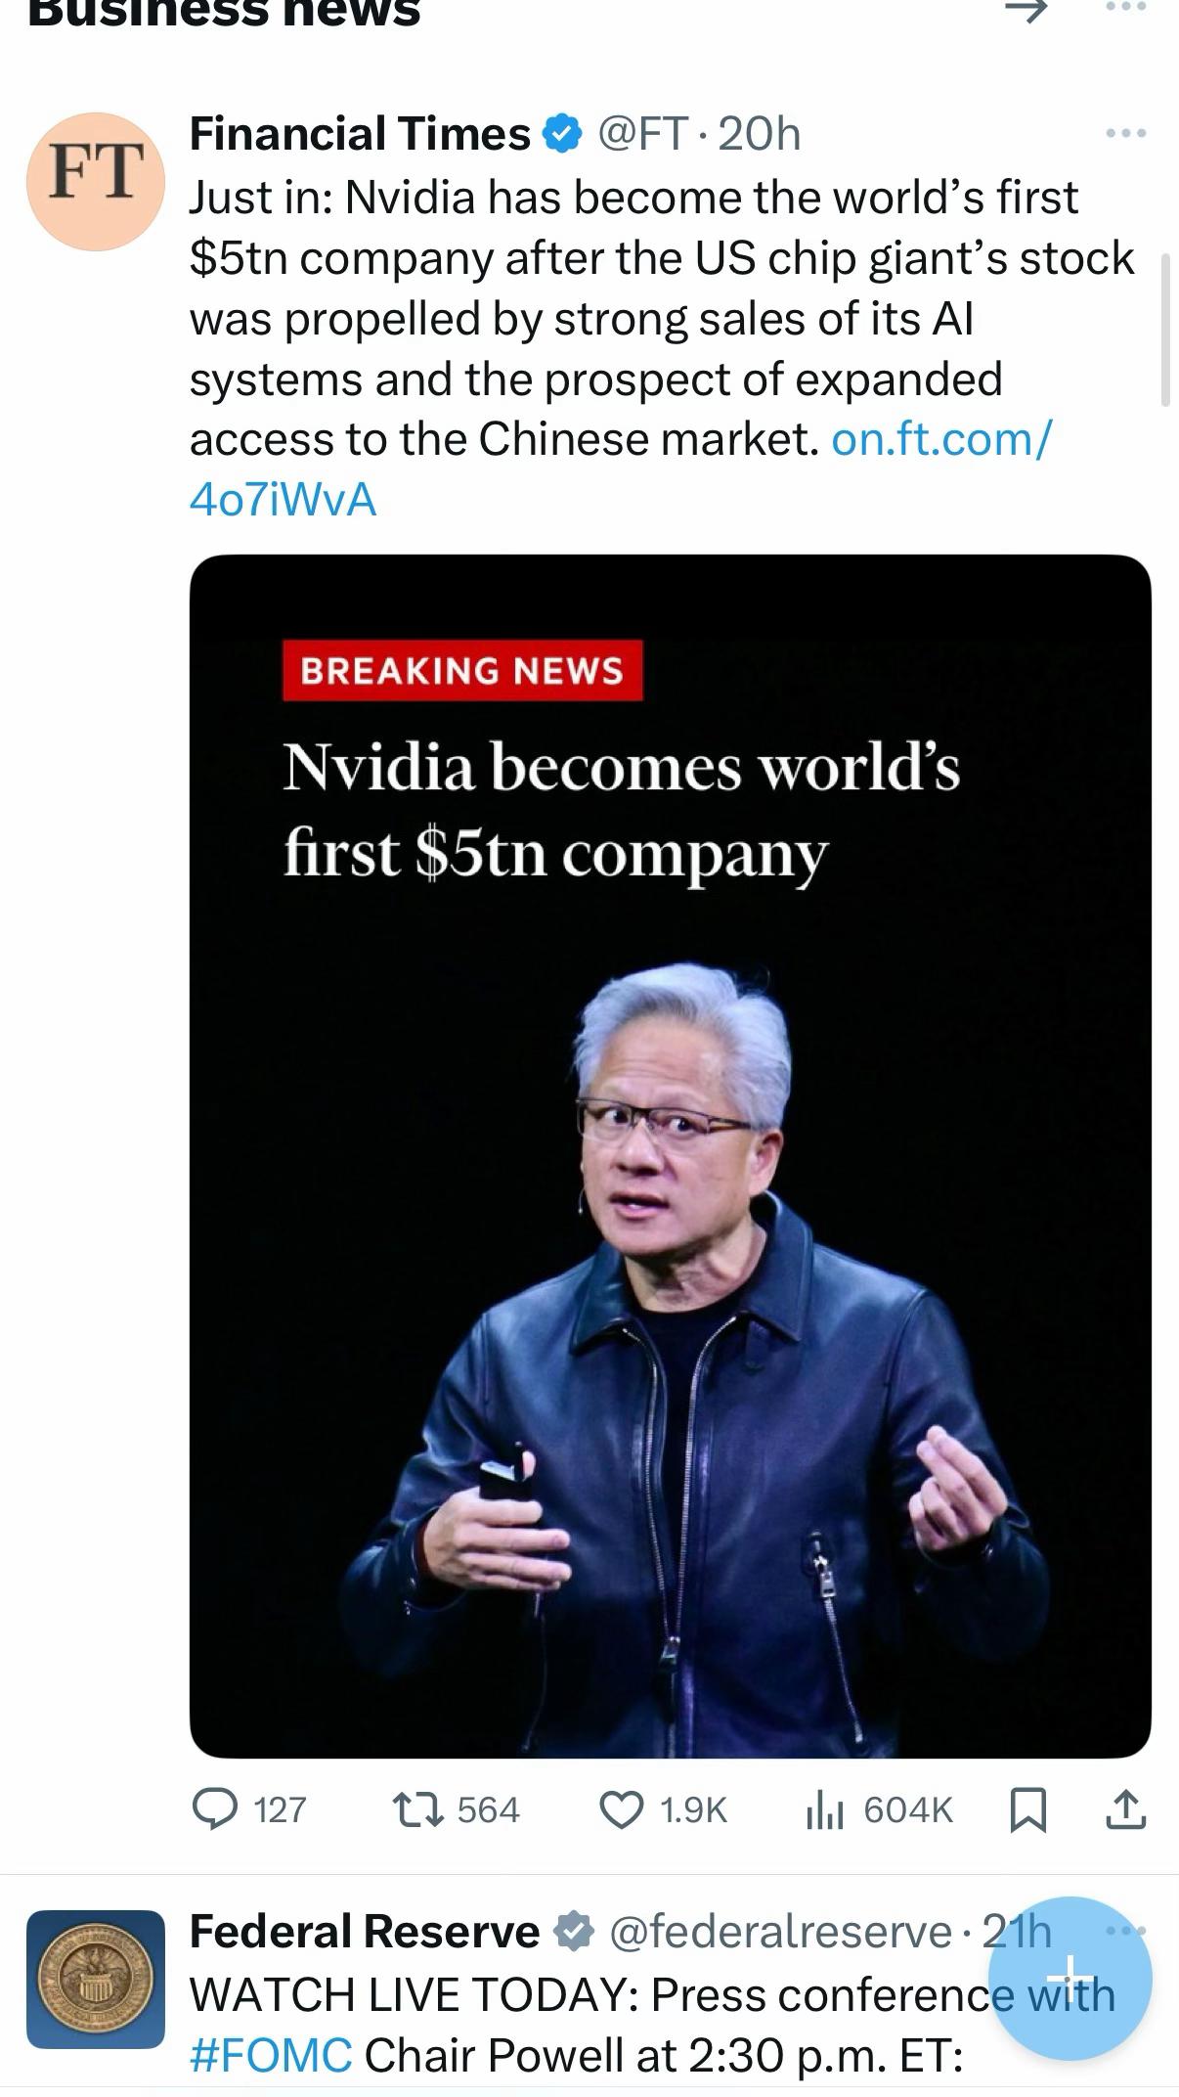Screen dimensions: 1179x2097
Task: Share the Financial Times tweet
Action: (1125, 1809)
